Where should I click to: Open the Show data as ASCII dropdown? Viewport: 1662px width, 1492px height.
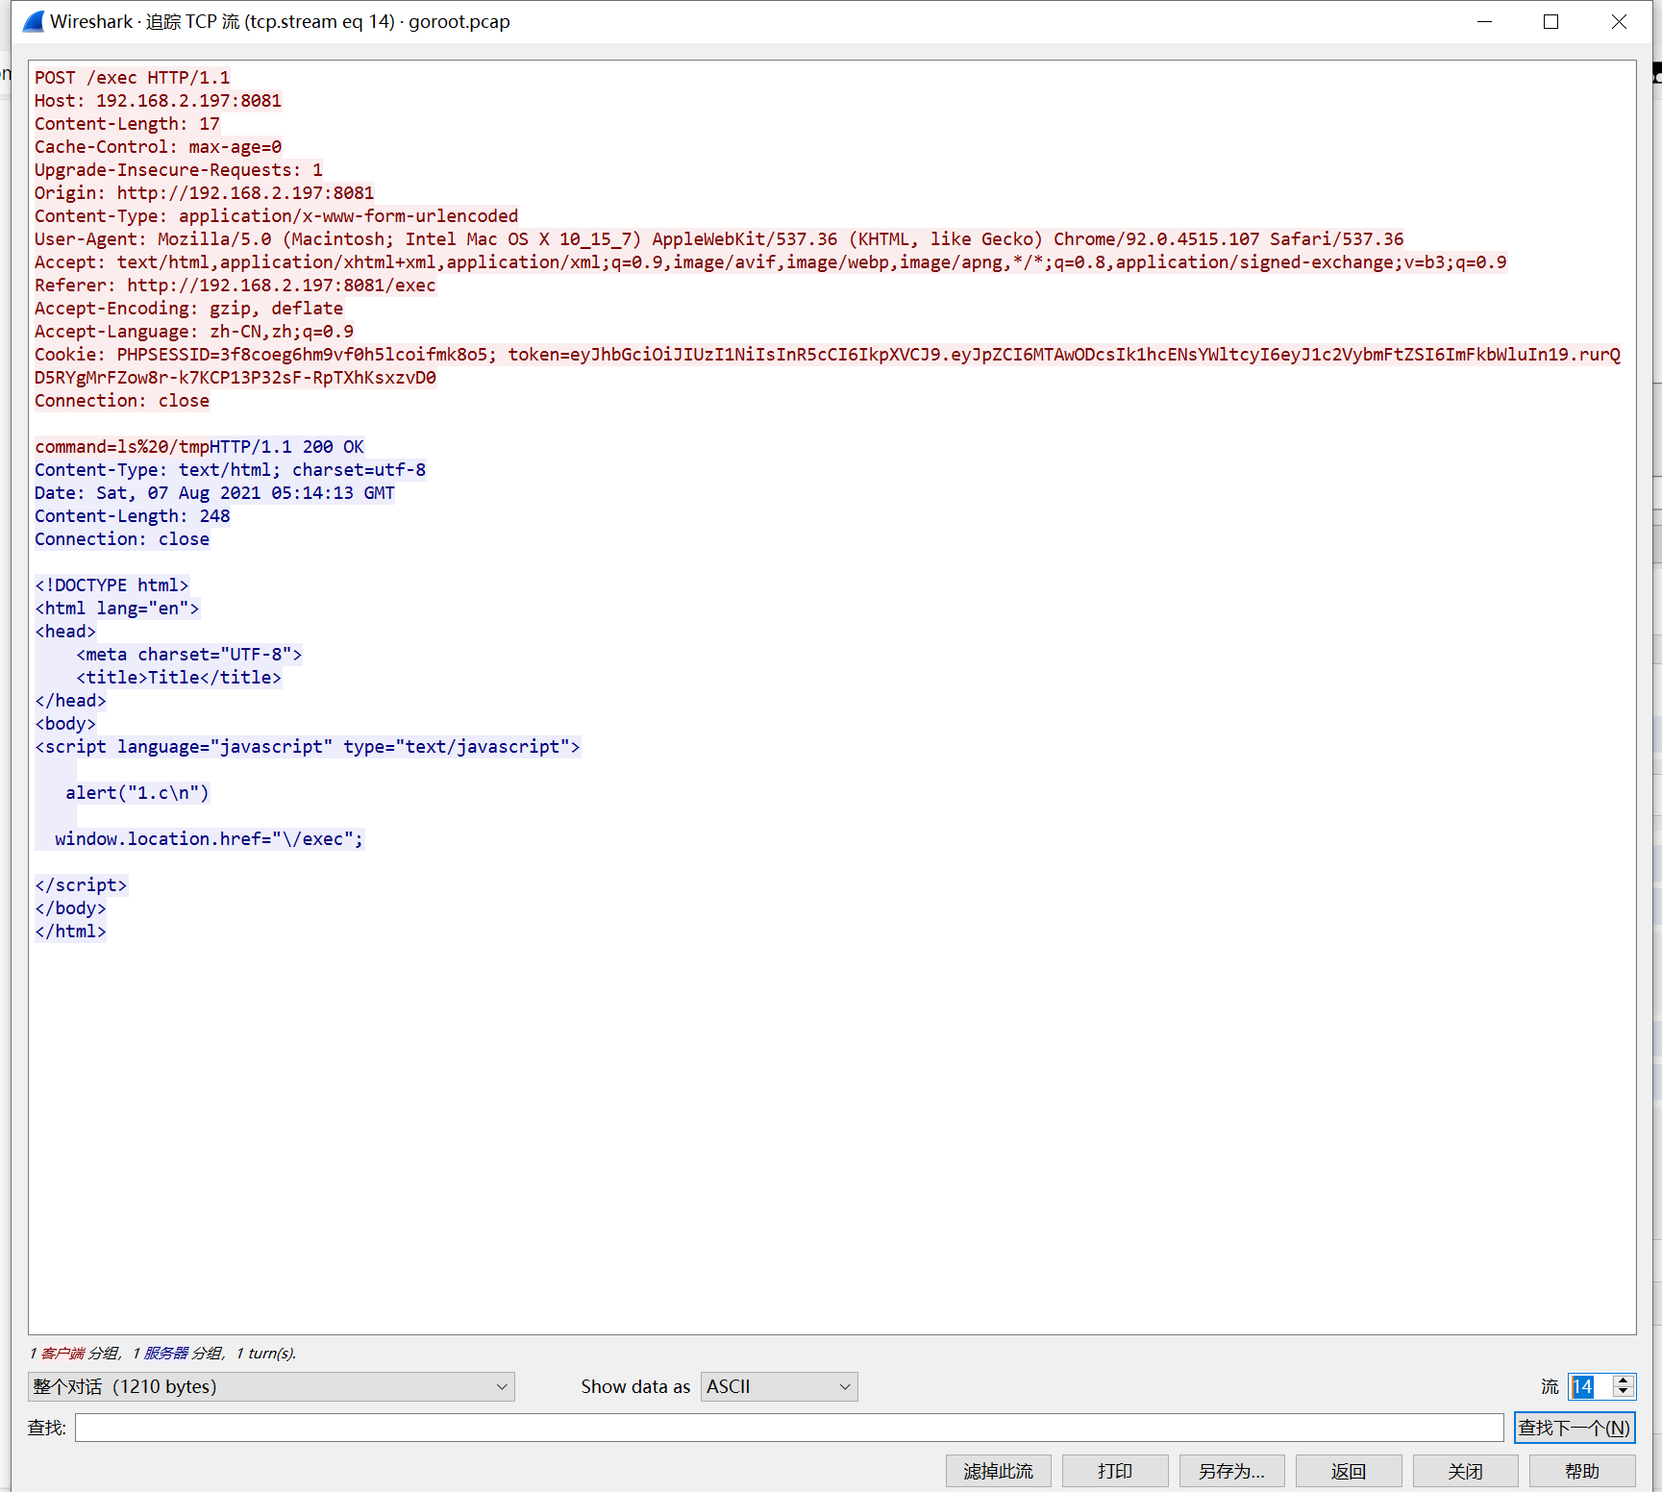[x=779, y=1386]
